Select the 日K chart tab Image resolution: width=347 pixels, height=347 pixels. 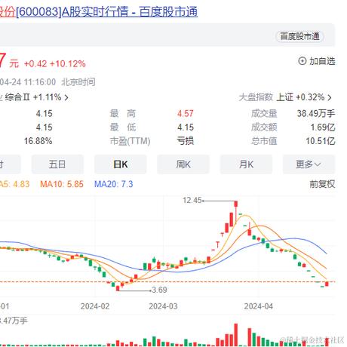coord(121,164)
